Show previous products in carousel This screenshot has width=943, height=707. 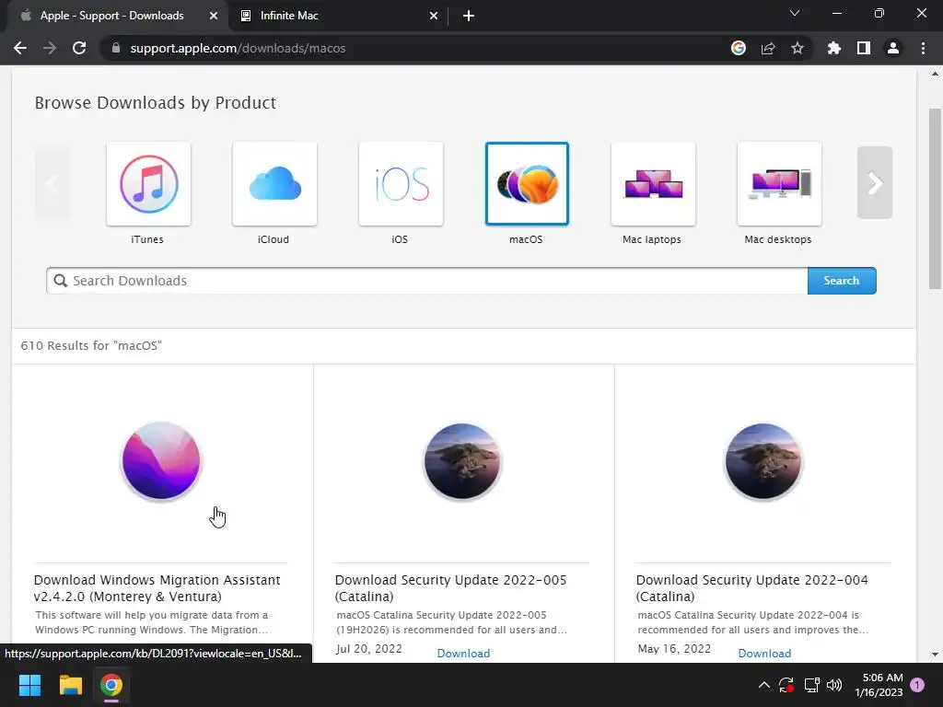(52, 183)
